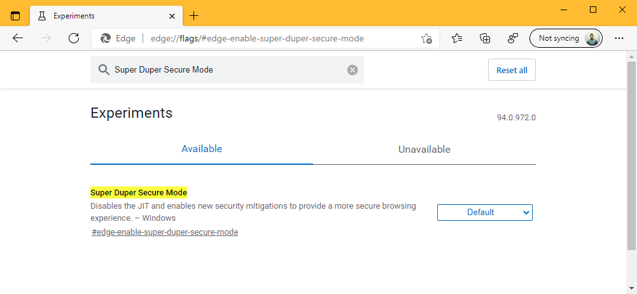Click the edge://flags address bar
637x294 pixels.
point(267,38)
